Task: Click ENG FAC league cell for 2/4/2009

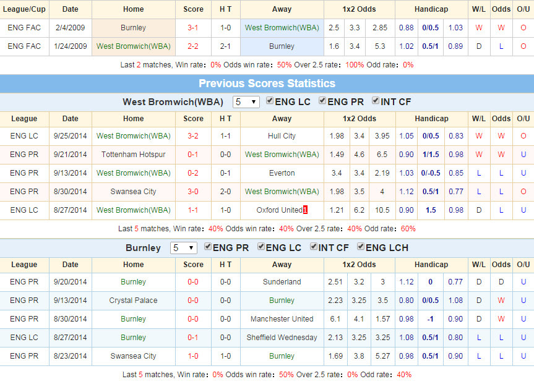Action: [x=24, y=28]
